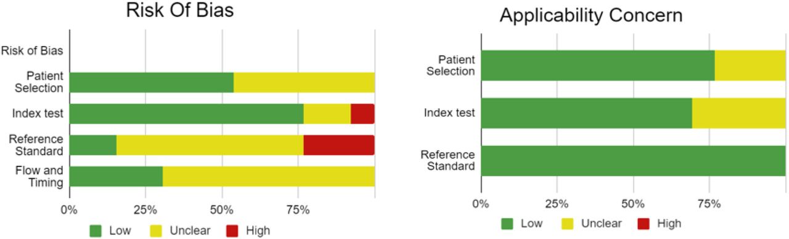The image size is (789, 239).
Task: Click the full green Reference Standard applicability bar
Action: (x=633, y=161)
